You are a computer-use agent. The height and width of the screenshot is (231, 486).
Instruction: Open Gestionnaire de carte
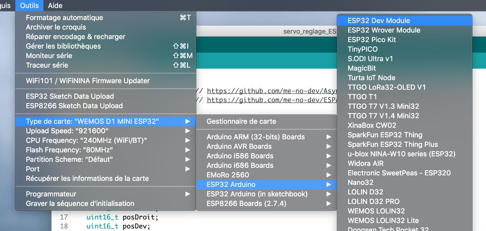(x=266, y=121)
